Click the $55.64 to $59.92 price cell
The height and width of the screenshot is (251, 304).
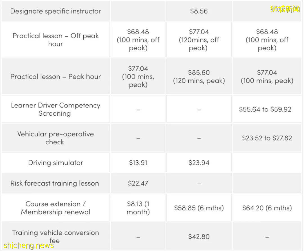(267, 109)
